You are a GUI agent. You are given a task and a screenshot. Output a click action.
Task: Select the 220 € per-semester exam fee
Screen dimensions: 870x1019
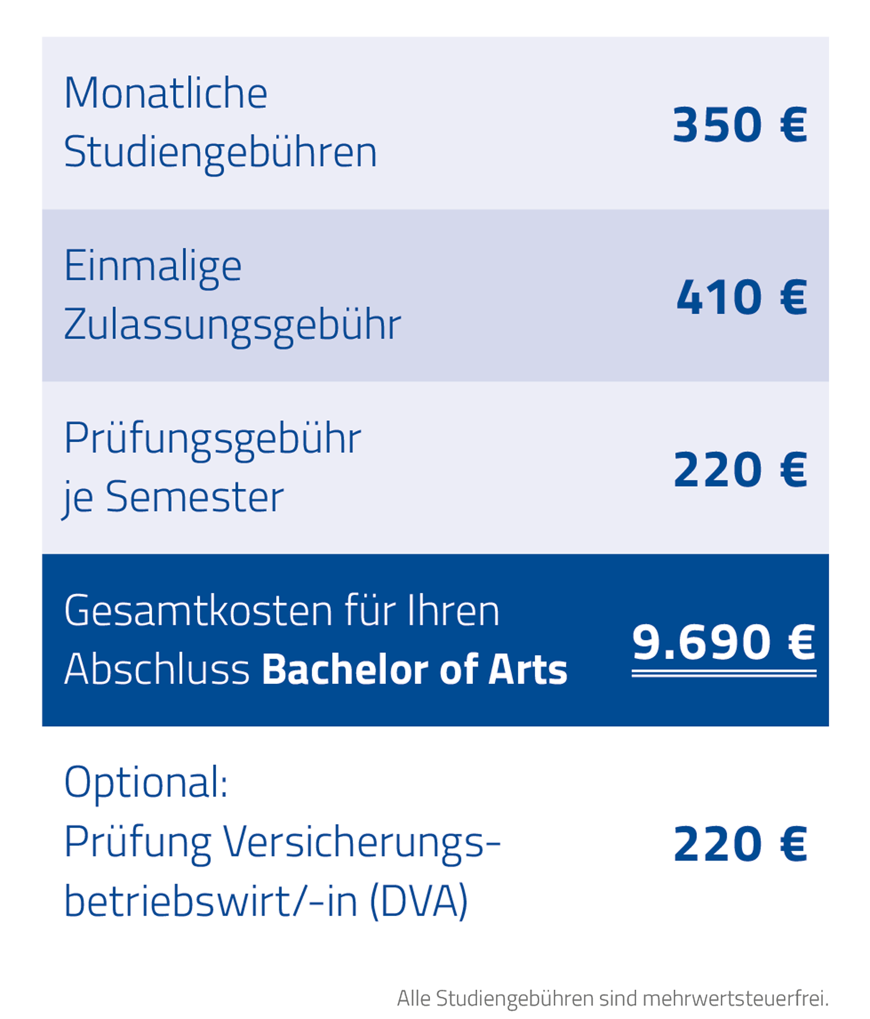(740, 470)
